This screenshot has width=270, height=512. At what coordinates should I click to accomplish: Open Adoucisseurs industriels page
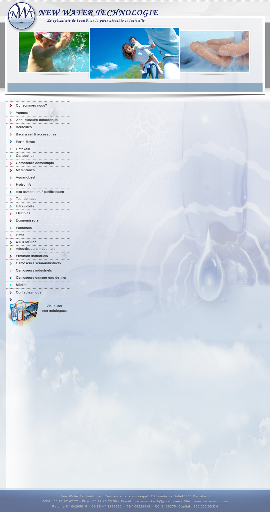(x=35, y=249)
